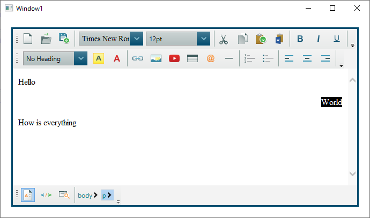370x218 pixels.
Task: Insert a YouTube video
Action: tap(174, 58)
